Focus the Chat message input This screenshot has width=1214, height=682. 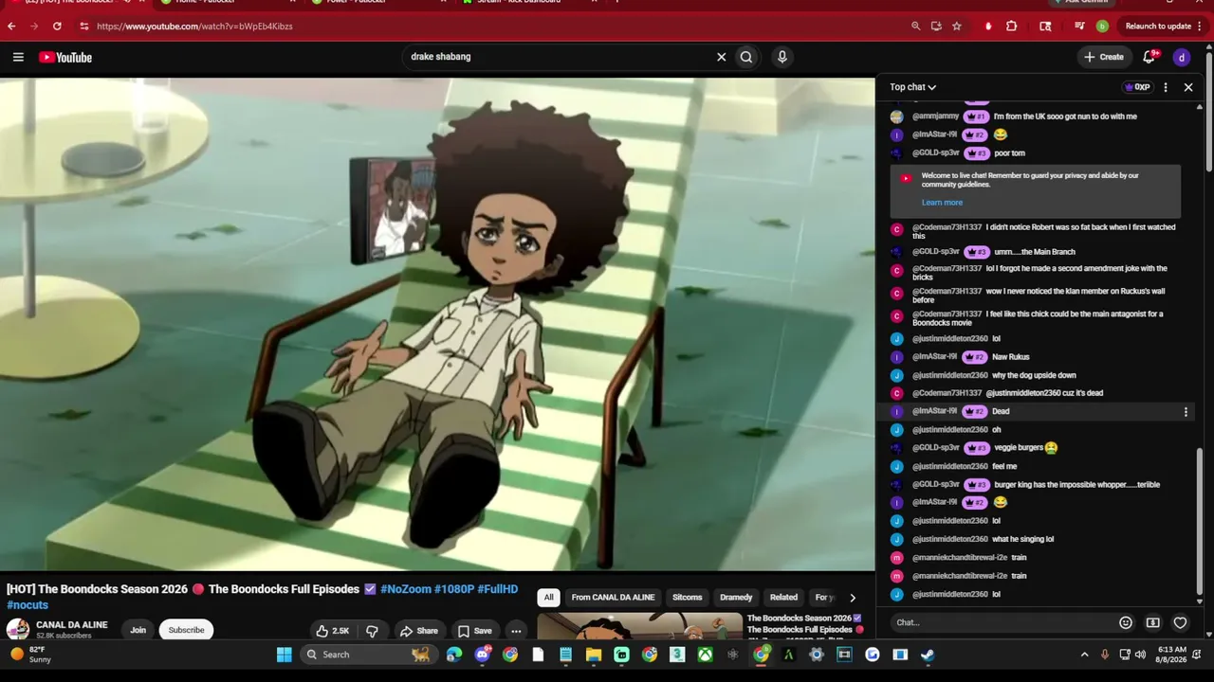1003,622
